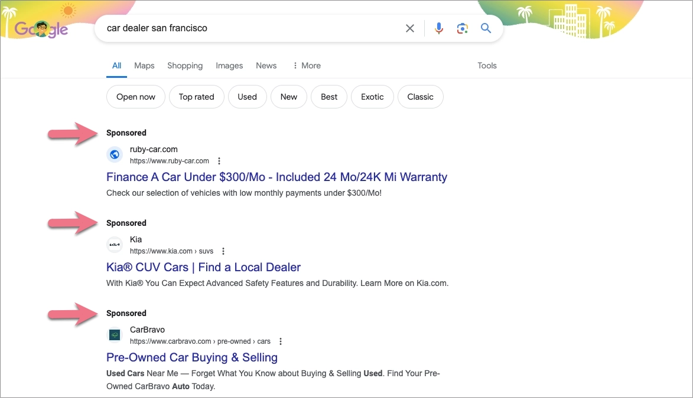
Task: Select the Used filter chip
Action: tap(247, 97)
